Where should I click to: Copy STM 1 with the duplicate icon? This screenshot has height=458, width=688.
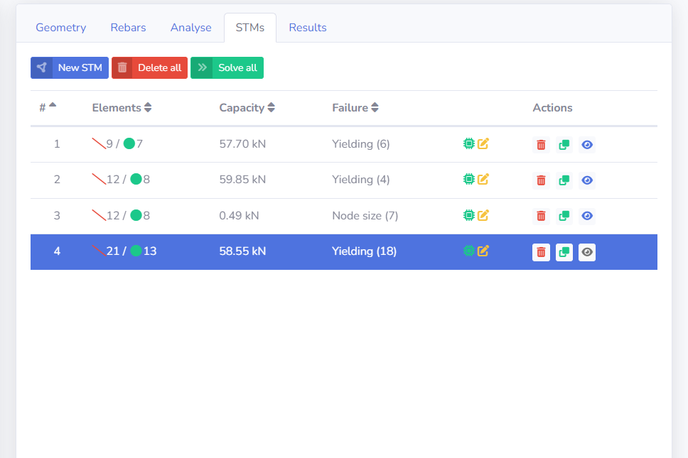[564, 145]
